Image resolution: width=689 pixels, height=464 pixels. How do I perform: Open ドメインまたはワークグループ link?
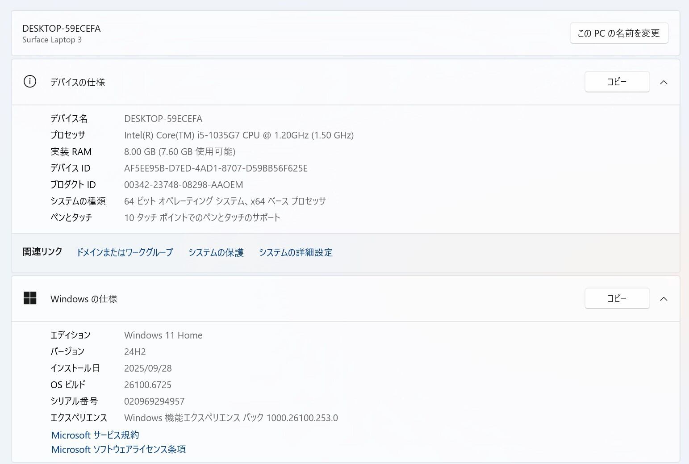pyautogui.click(x=125, y=252)
